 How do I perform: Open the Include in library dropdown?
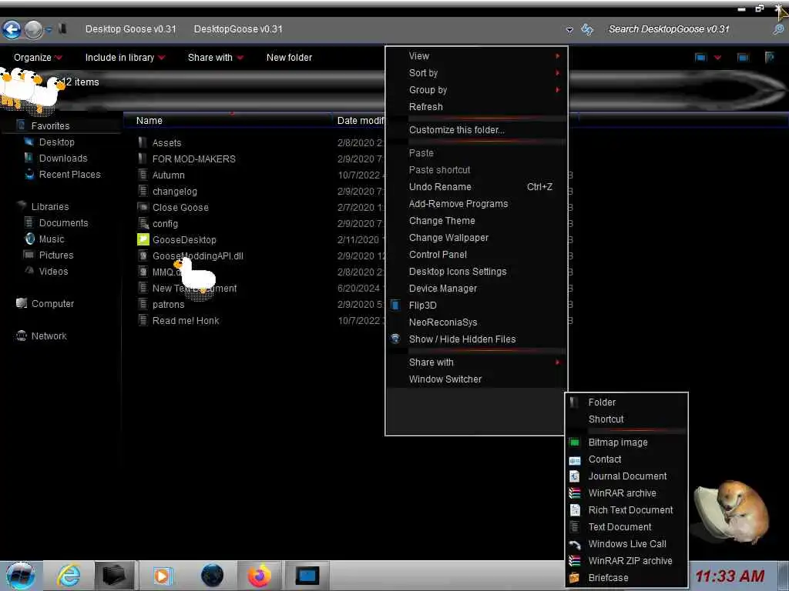[x=126, y=57]
